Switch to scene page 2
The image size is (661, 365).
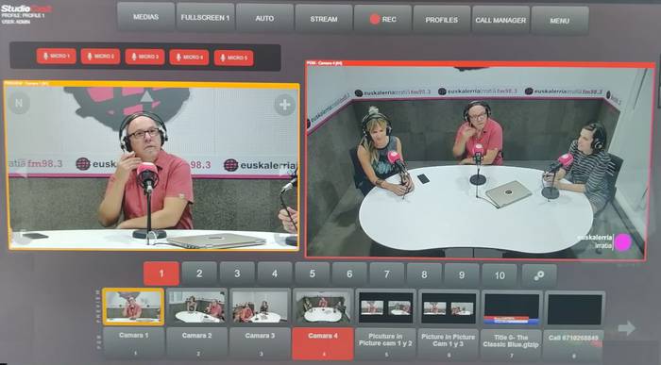199,274
